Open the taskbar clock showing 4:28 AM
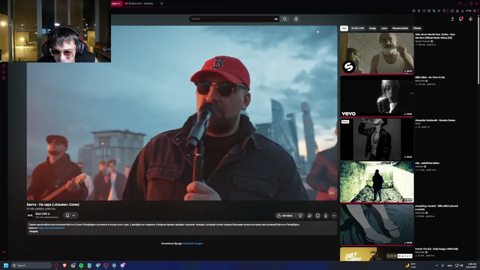The width and height of the screenshot is (480, 270). pyautogui.click(x=472, y=265)
